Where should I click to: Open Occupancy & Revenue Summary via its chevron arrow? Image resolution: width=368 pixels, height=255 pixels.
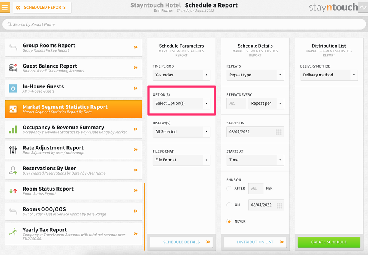(136, 129)
